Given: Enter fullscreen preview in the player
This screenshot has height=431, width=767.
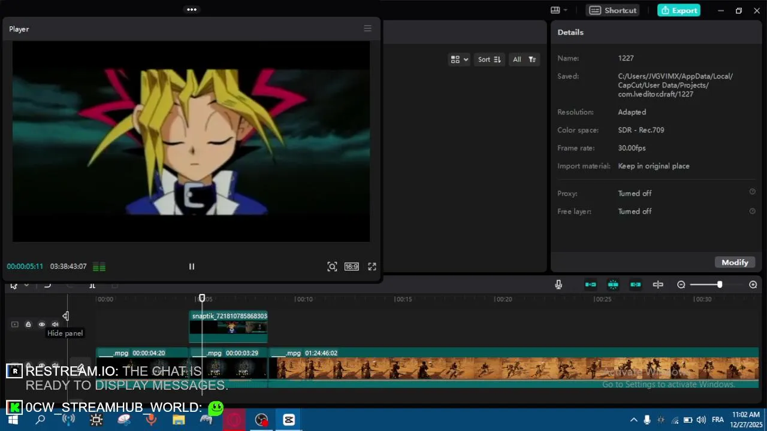Looking at the screenshot, I should click(372, 266).
